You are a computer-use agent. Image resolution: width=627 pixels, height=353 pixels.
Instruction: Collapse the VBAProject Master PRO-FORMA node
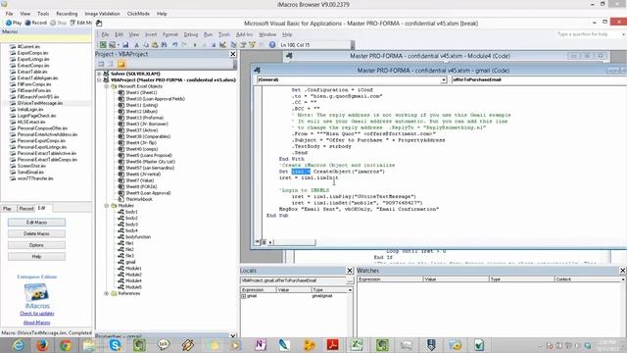coord(99,80)
